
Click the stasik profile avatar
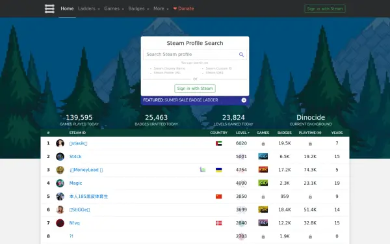60,143
